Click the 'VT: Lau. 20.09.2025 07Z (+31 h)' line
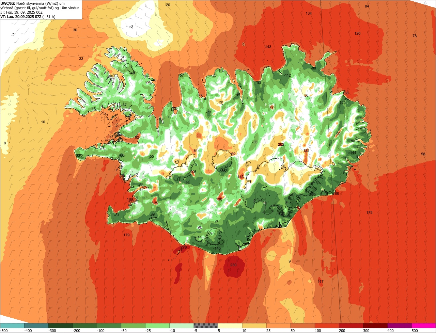The height and width of the screenshot is (333, 436). (28, 16)
